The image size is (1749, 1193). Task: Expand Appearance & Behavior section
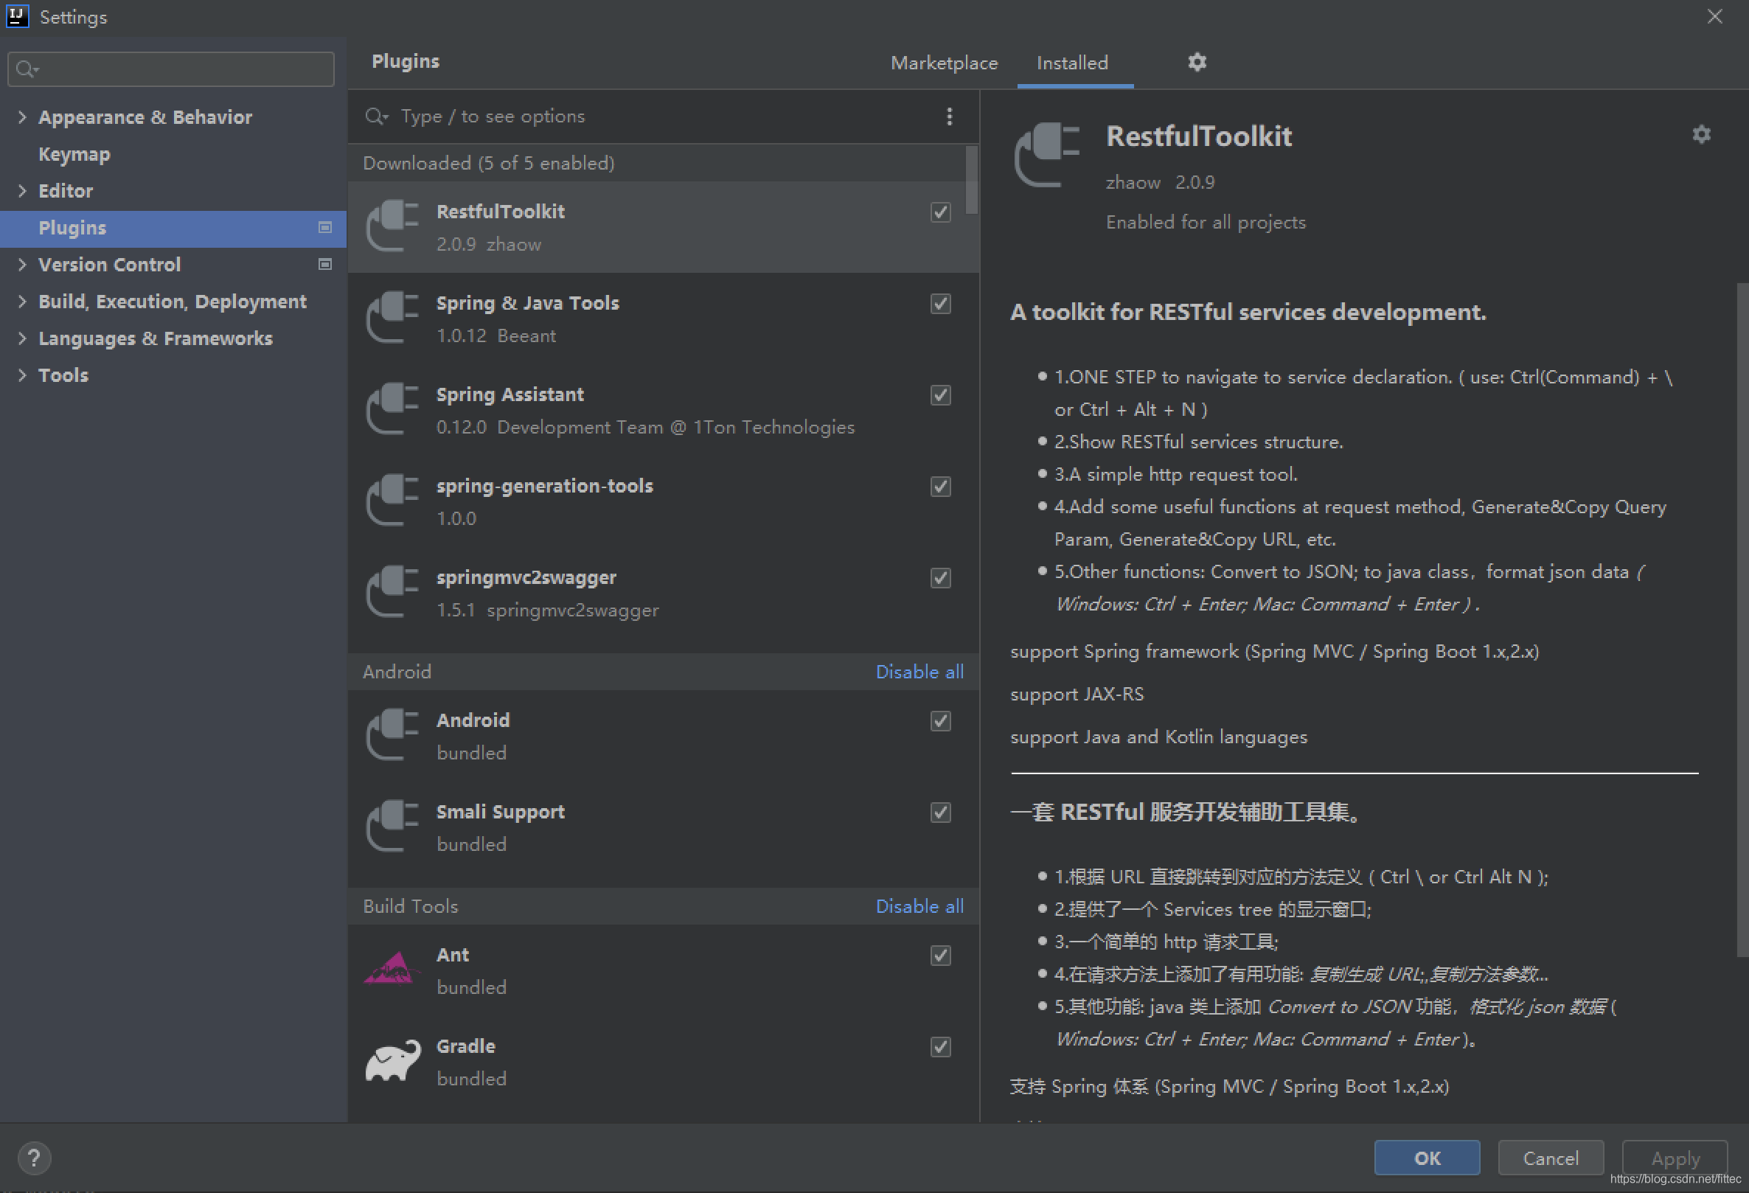tap(22, 116)
